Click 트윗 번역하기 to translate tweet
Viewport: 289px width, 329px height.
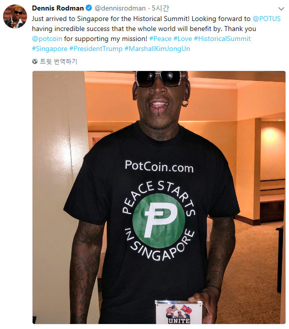point(59,61)
